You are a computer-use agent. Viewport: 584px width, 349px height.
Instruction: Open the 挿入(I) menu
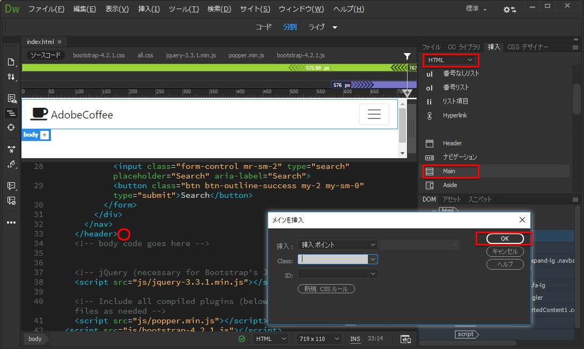click(149, 9)
